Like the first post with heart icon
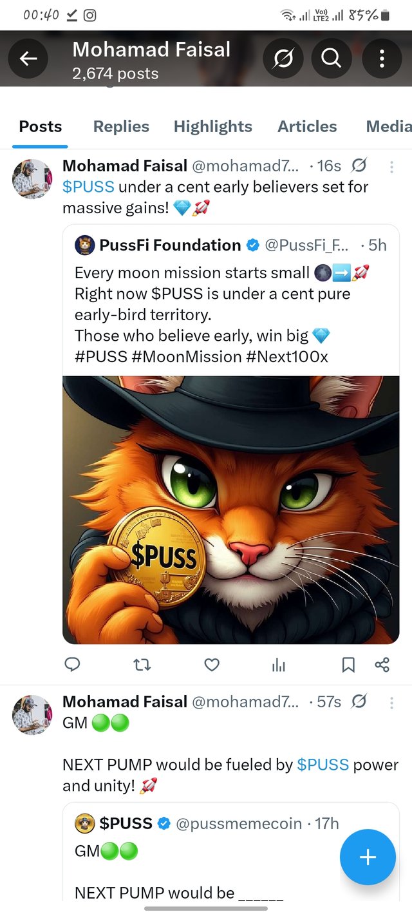This screenshot has height=916, width=412. tap(212, 664)
